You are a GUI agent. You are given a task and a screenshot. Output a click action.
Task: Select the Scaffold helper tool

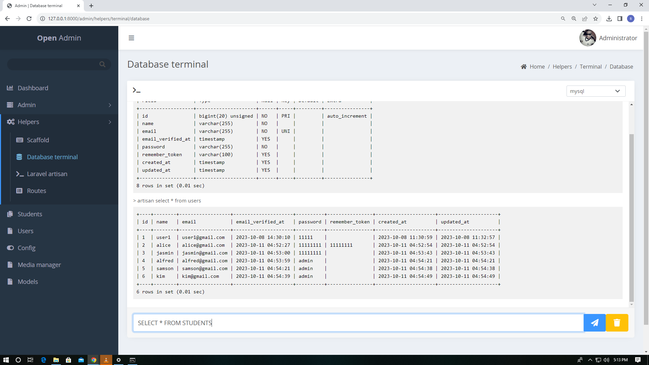click(38, 140)
